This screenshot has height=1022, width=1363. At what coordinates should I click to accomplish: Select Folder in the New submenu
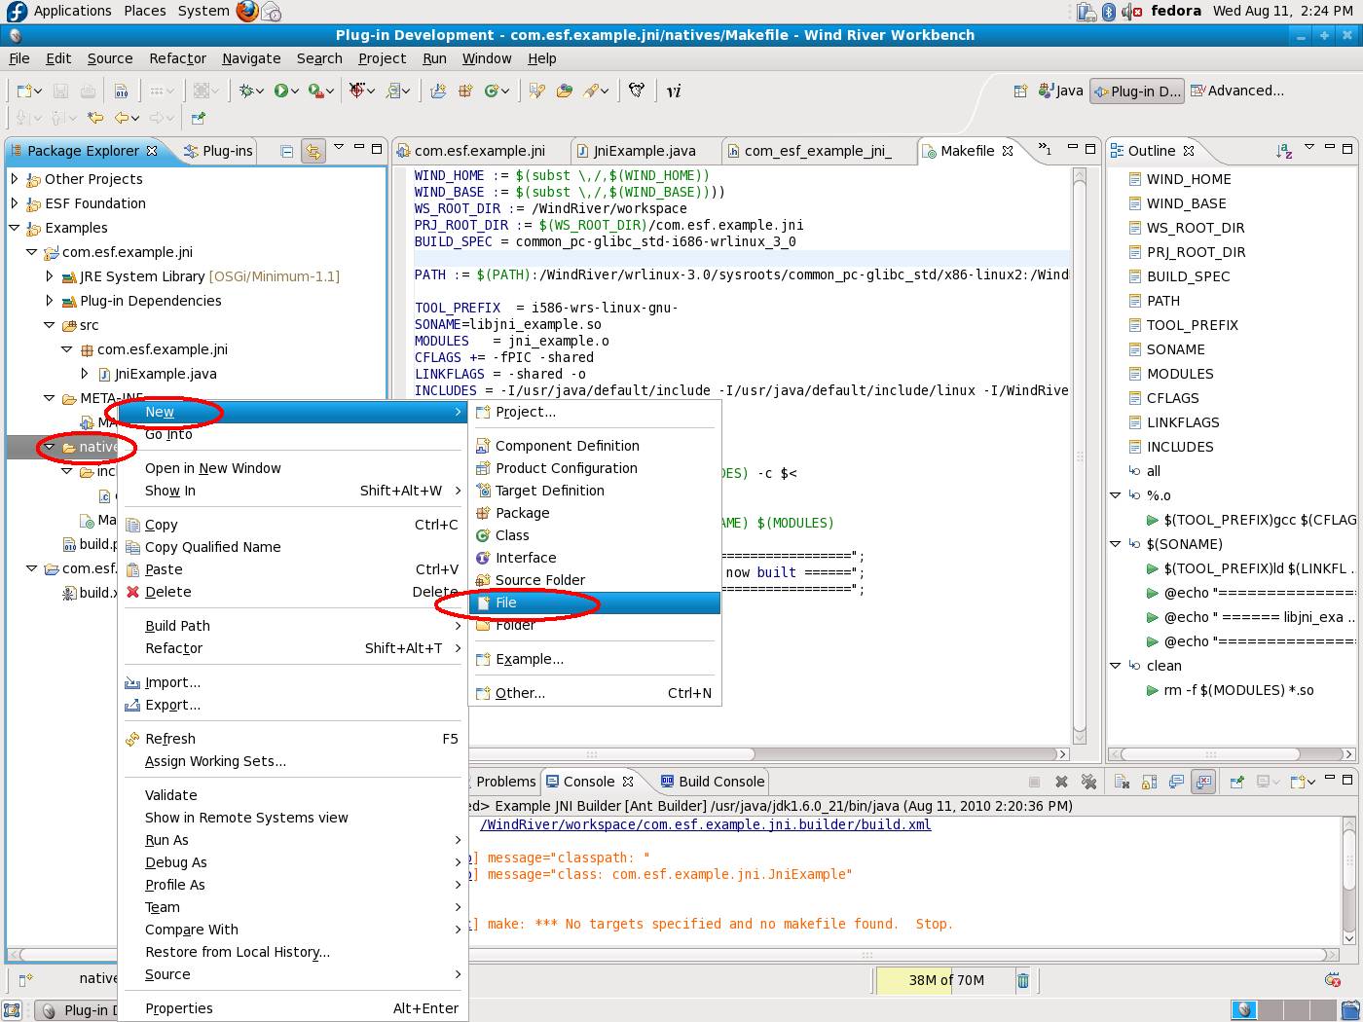[x=594, y=625]
